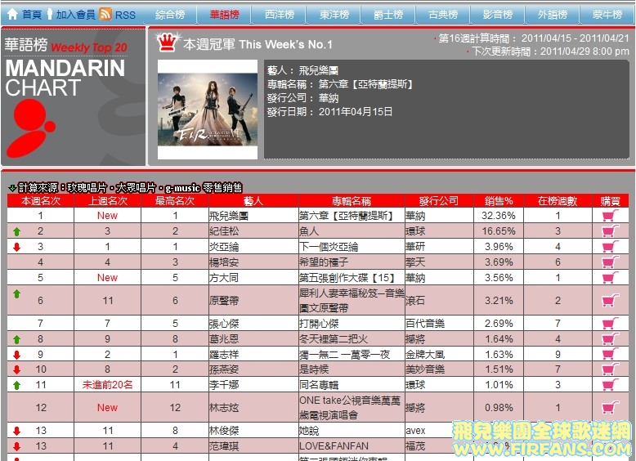Click the cart icon for 葛兆恩 row
This screenshot has width=636, height=461.
tap(610, 338)
